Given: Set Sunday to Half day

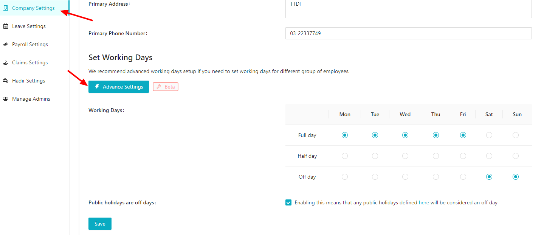Looking at the screenshot, I should coord(516,156).
